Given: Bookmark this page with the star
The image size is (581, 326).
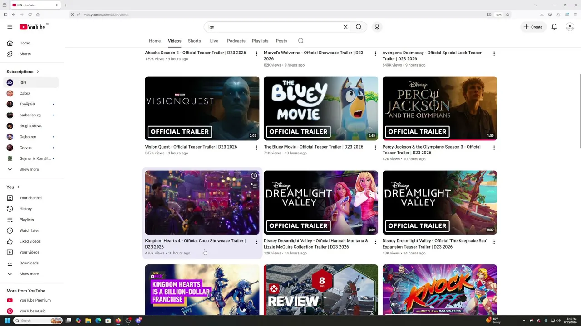Looking at the screenshot, I should click(507, 14).
